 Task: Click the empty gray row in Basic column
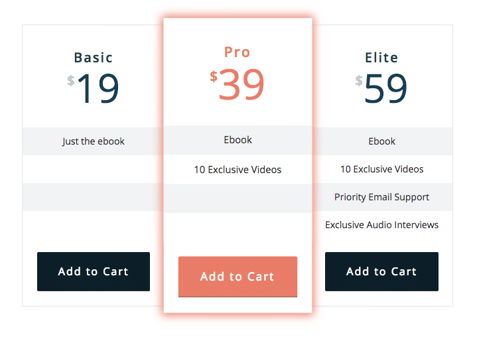pos(93,197)
